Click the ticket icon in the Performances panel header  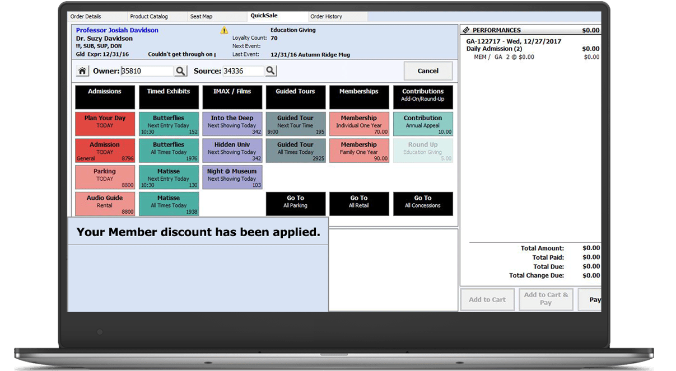[x=467, y=30]
